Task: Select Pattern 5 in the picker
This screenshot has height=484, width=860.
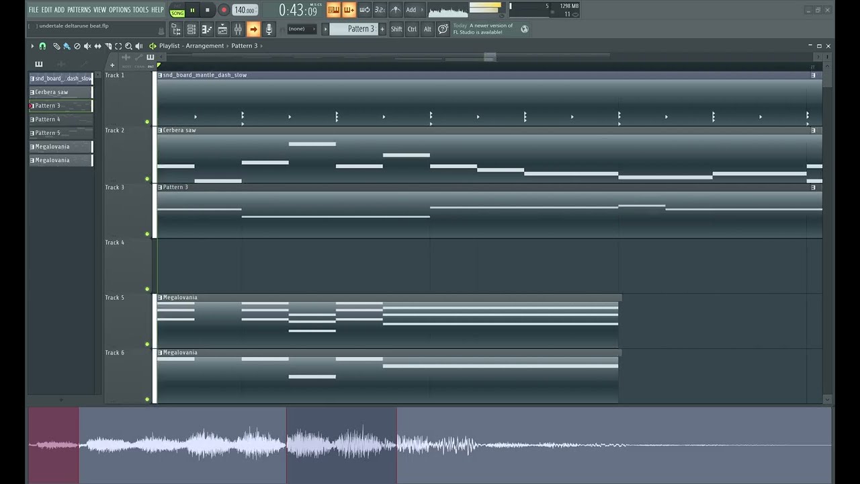Action: (60, 133)
